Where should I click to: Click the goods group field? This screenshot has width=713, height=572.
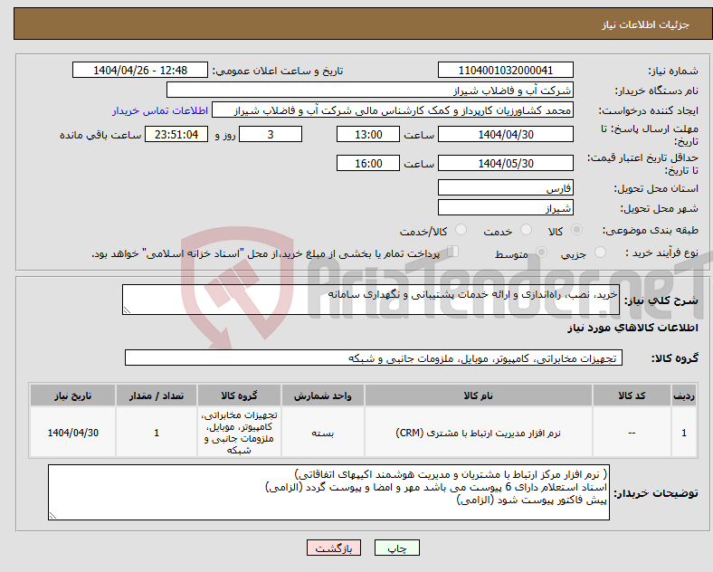374,357
